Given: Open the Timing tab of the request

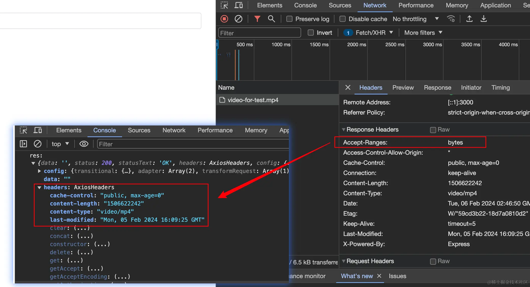Looking at the screenshot, I should [500, 88].
